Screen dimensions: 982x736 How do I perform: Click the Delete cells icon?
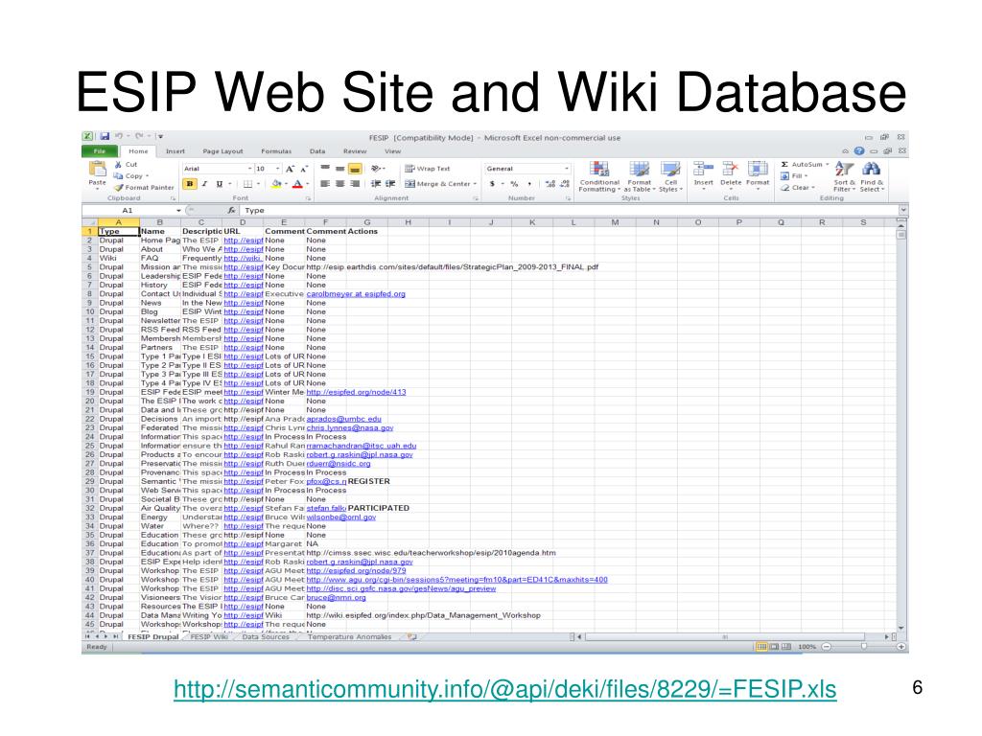pos(730,169)
